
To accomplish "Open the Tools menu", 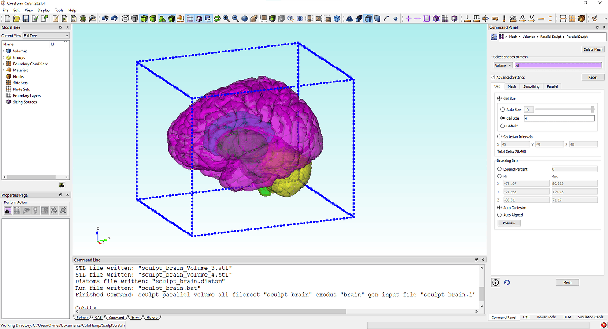I will click(x=59, y=10).
